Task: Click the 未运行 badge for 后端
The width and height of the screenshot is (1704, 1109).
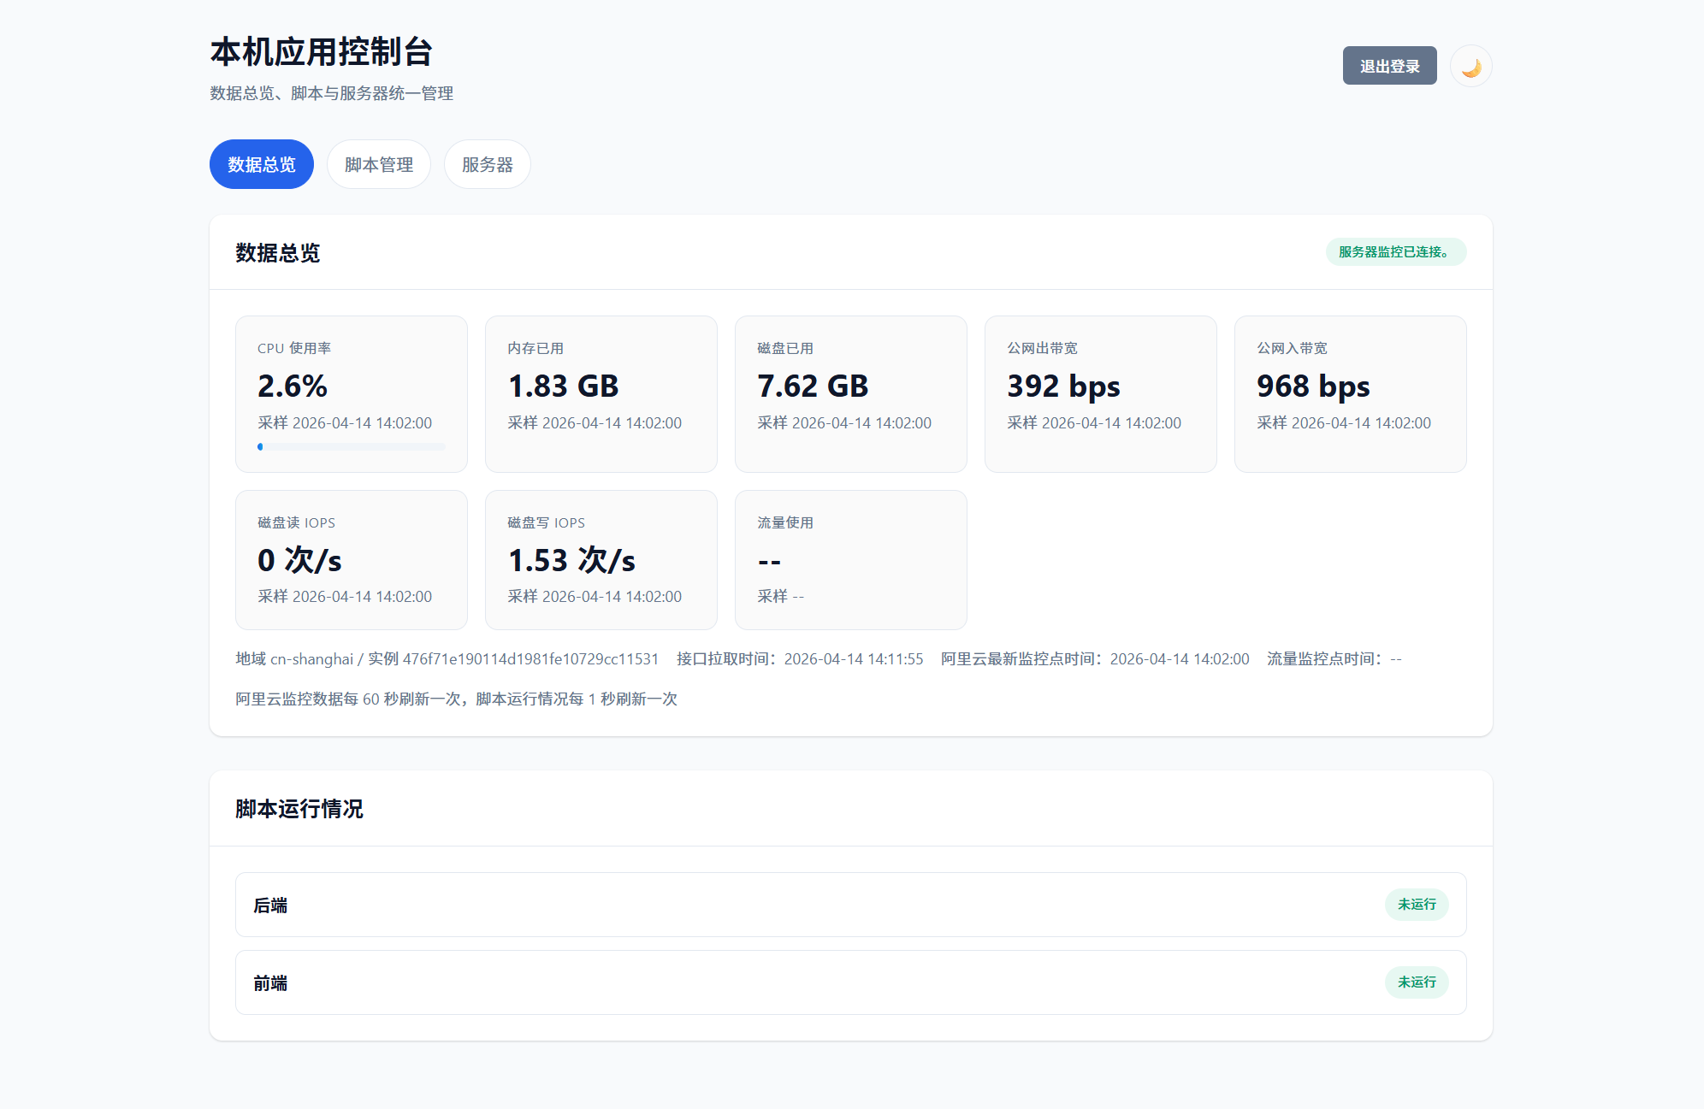Action: (1416, 905)
